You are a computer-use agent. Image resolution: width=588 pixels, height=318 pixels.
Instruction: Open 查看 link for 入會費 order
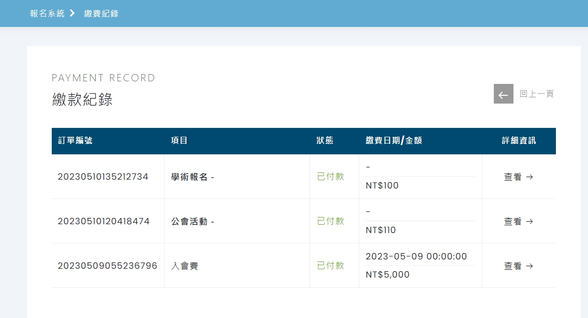click(518, 266)
